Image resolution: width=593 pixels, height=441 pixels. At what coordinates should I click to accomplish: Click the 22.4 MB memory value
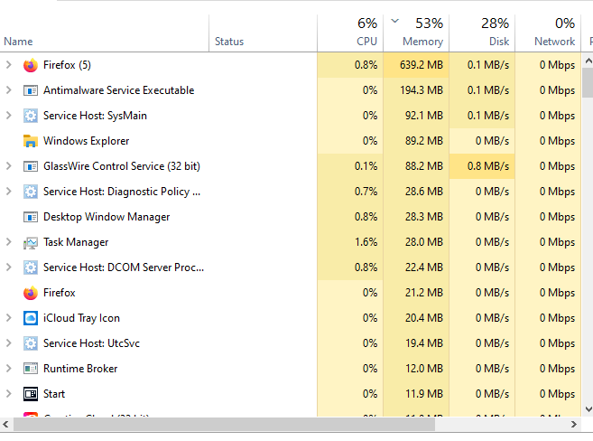pos(424,267)
